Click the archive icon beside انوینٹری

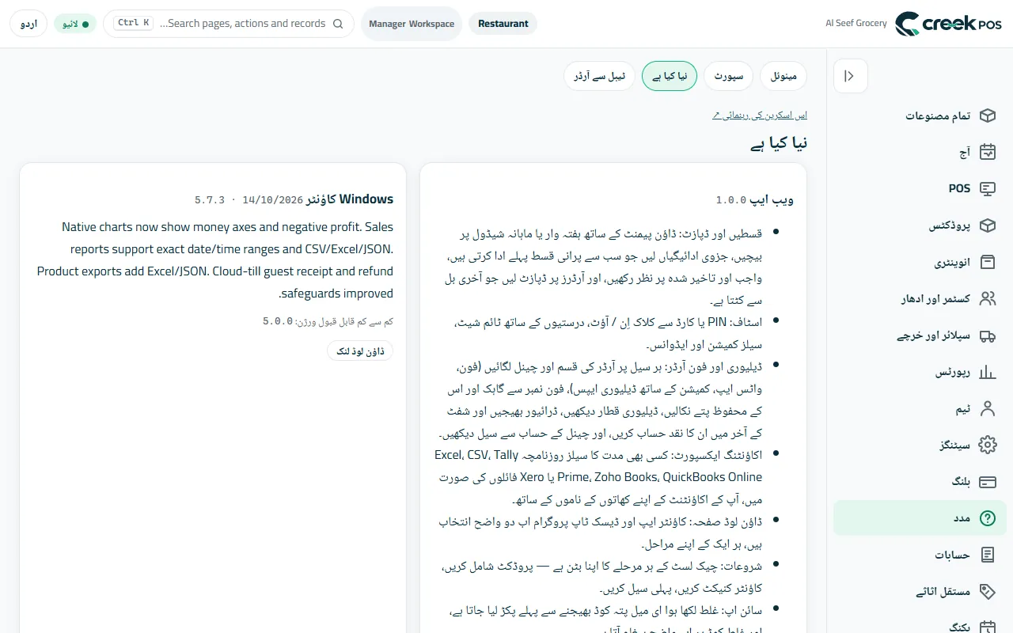click(987, 262)
